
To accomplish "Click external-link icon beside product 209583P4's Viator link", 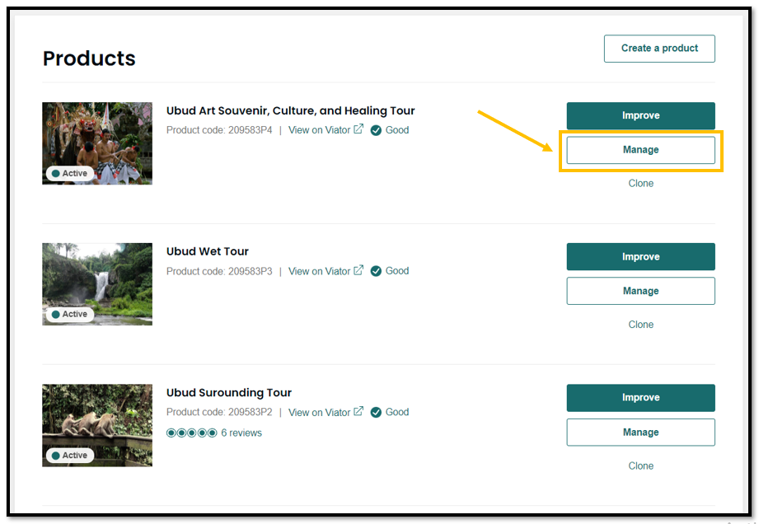I will point(358,129).
